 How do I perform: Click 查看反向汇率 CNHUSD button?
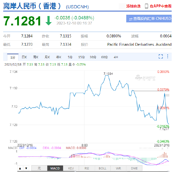pyautogui.click(x=149, y=19)
